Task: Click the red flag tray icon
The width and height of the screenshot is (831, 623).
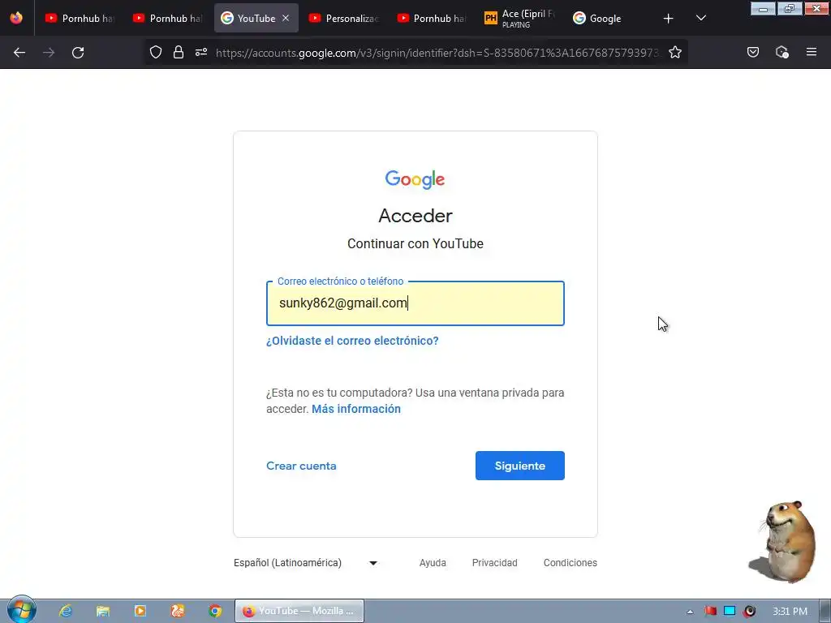Action: [x=710, y=611]
